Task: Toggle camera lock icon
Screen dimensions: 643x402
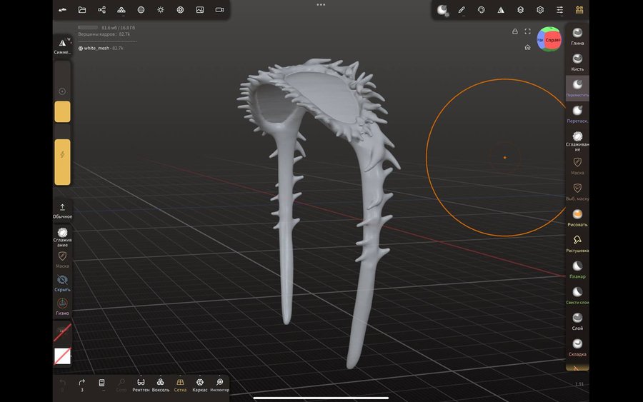Action: (514, 32)
